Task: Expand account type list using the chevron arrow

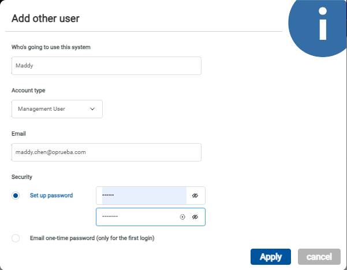Action: tap(92, 109)
